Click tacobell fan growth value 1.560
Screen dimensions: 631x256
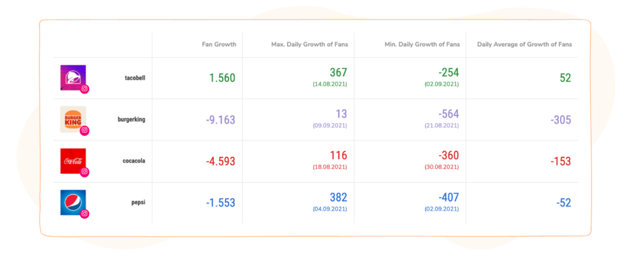click(222, 78)
